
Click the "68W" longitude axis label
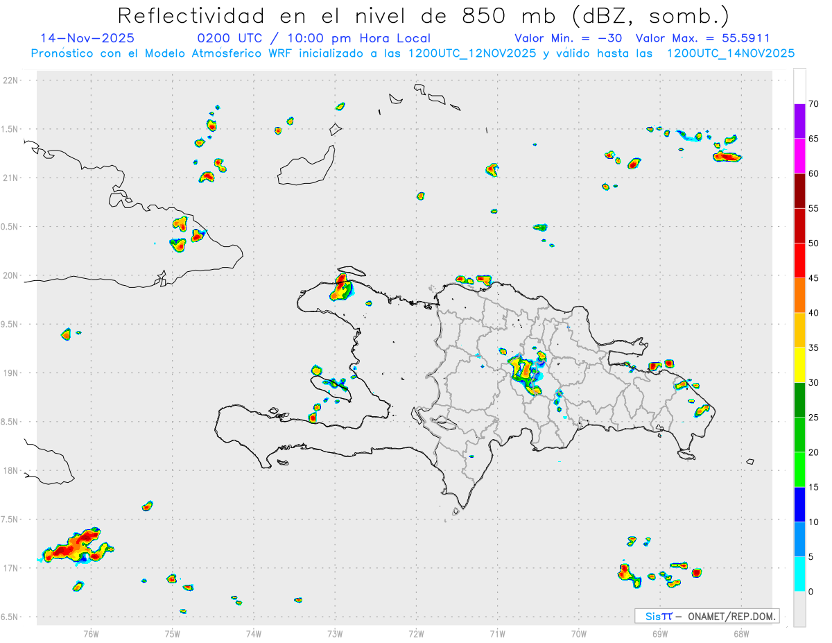coord(741,633)
